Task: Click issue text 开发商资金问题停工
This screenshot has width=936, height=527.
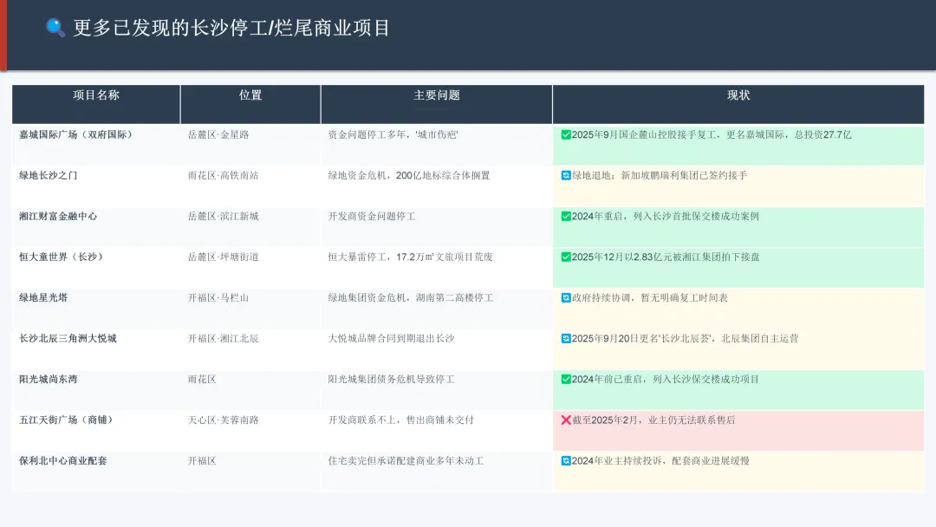Action: [x=371, y=216]
